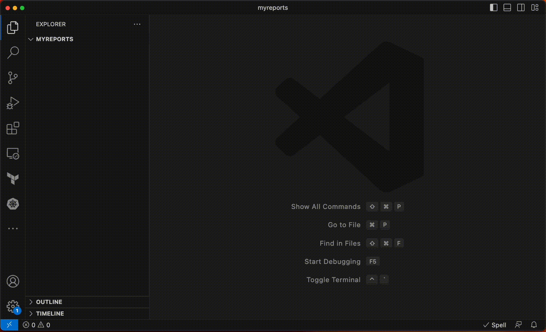Open the Source Control view
Image resolution: width=546 pixels, height=332 pixels.
pos(13,78)
